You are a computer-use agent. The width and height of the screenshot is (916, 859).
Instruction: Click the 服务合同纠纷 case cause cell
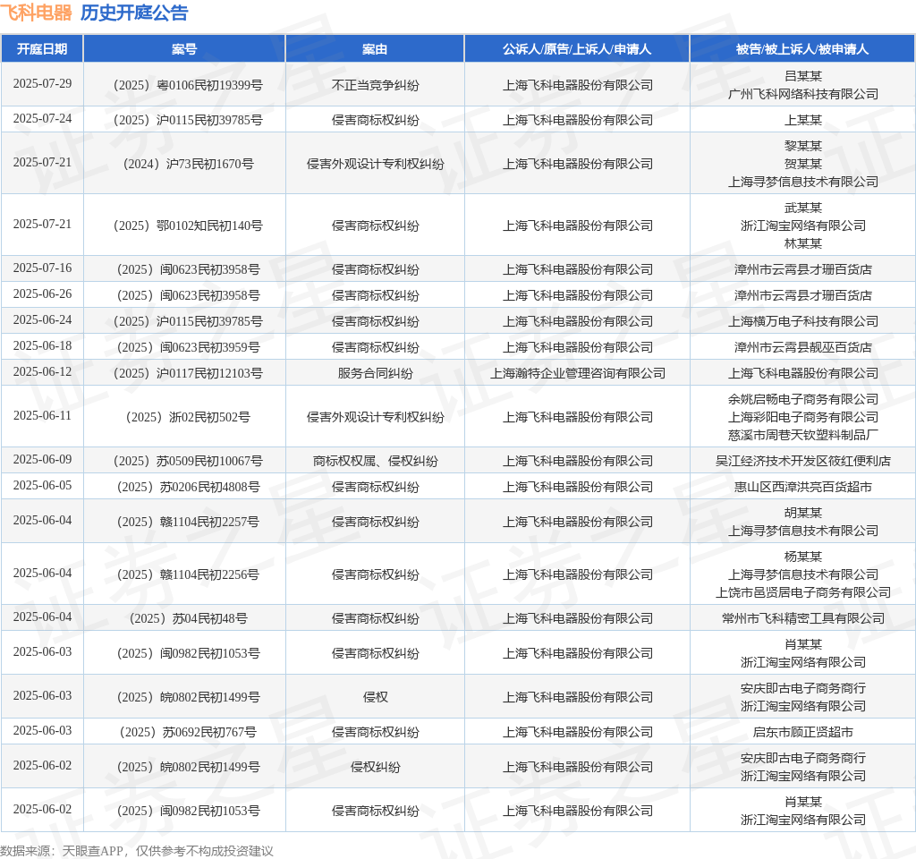pos(375,373)
